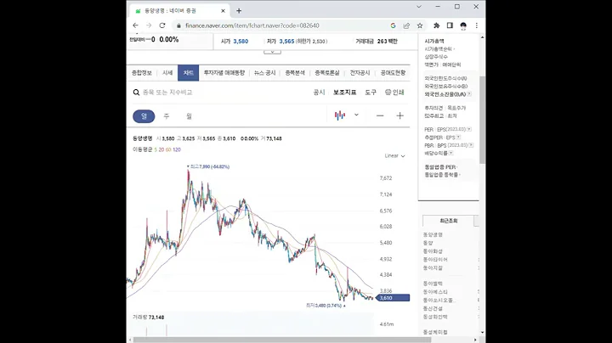Open the 공시 chart option

[x=319, y=93]
